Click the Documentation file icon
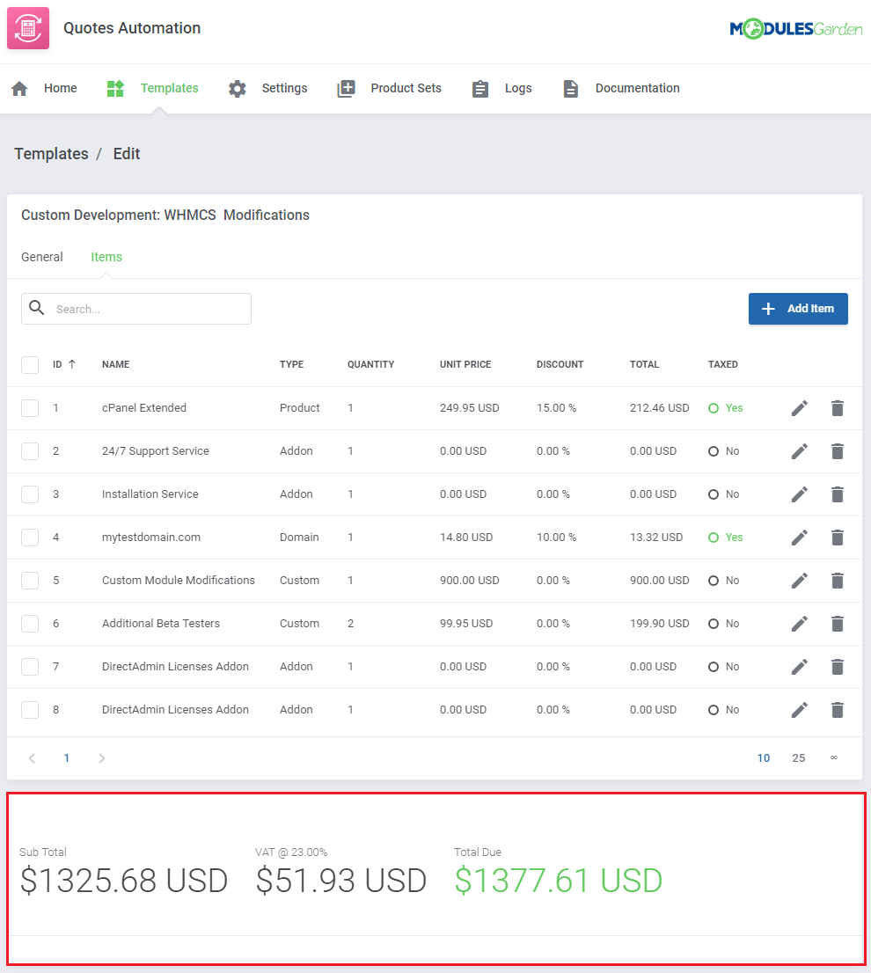Image resolution: width=871 pixels, height=973 pixels. tap(571, 89)
